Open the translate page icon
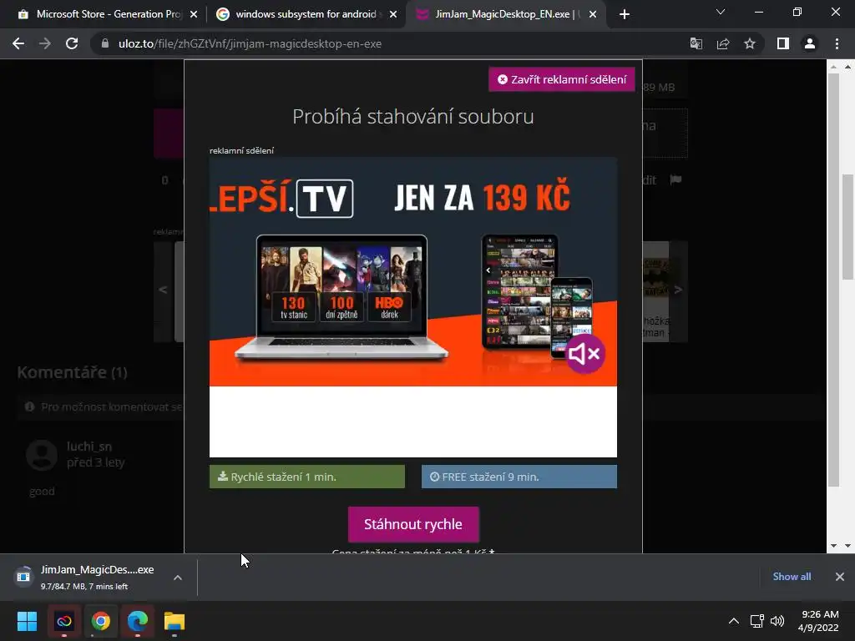The image size is (855, 641). (x=696, y=43)
